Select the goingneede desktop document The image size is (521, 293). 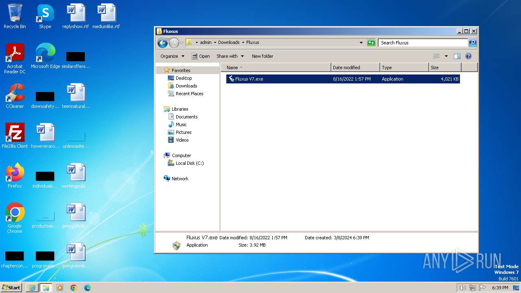coord(76,256)
